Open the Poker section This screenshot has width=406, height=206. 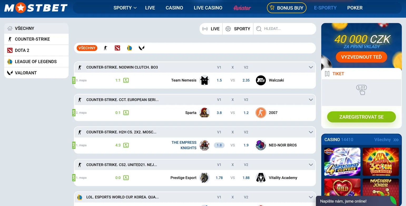(355, 8)
